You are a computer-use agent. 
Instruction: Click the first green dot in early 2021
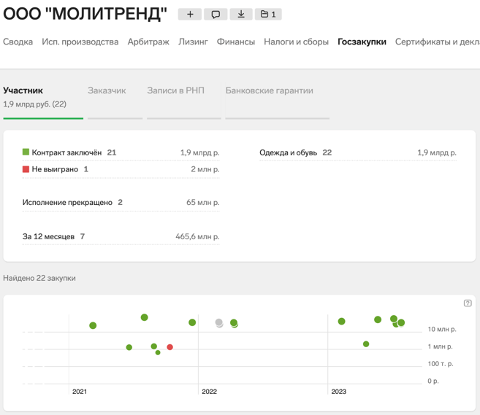tap(93, 325)
